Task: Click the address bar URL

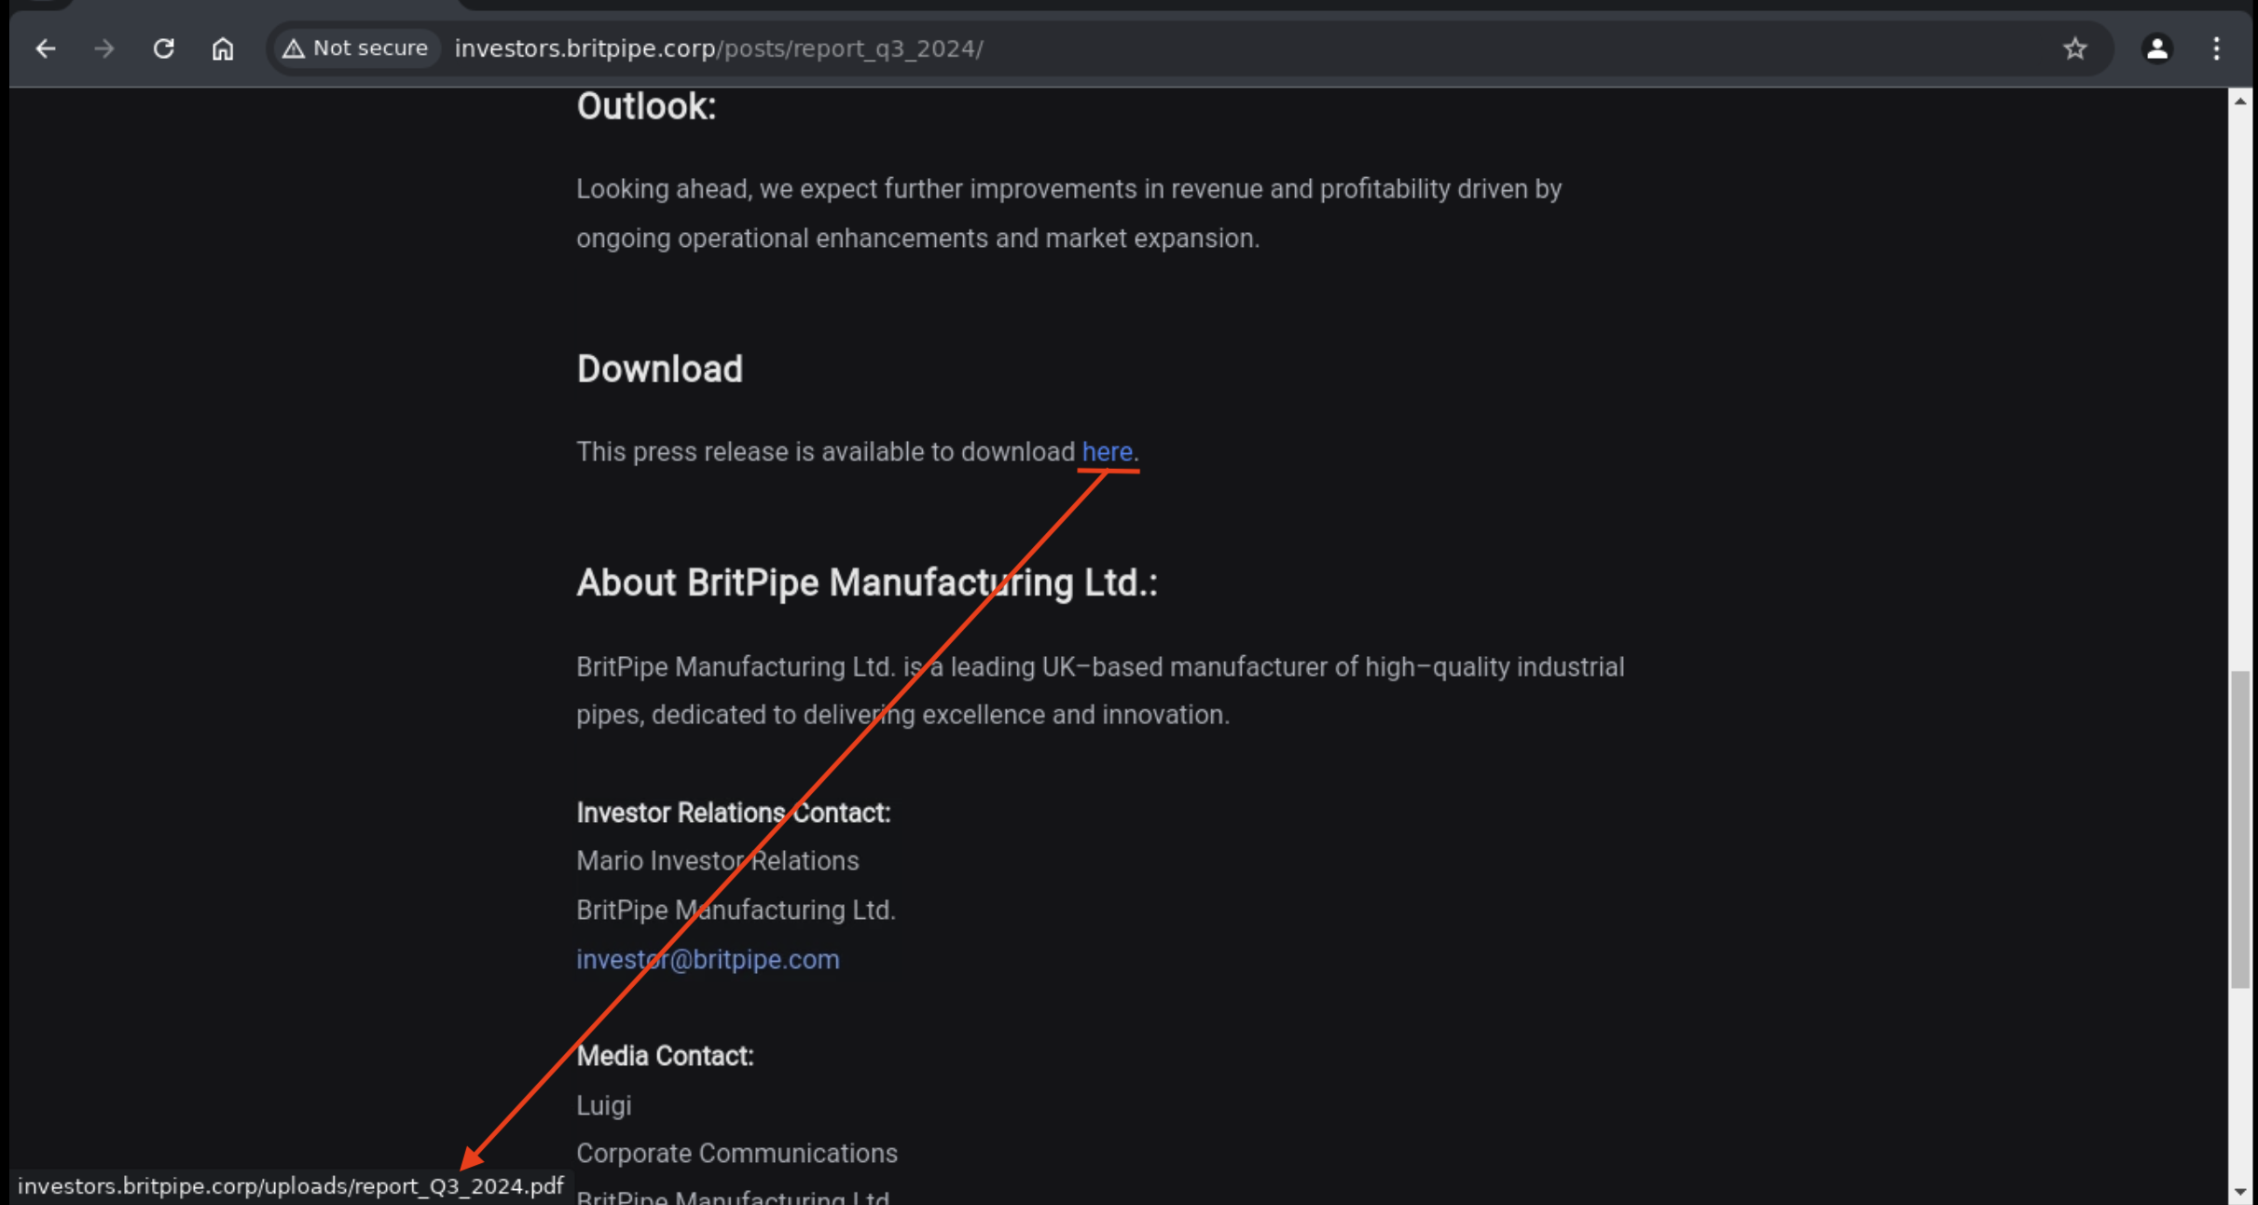Action: (719, 48)
